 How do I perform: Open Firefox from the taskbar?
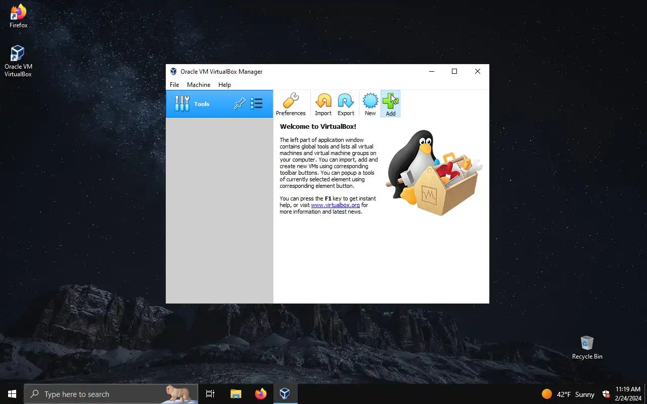260,394
